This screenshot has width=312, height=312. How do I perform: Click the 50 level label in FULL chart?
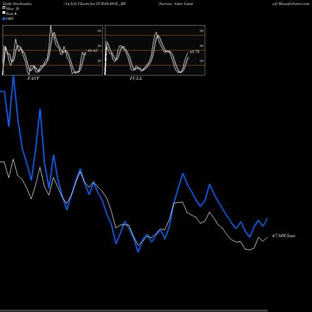tap(202, 46)
